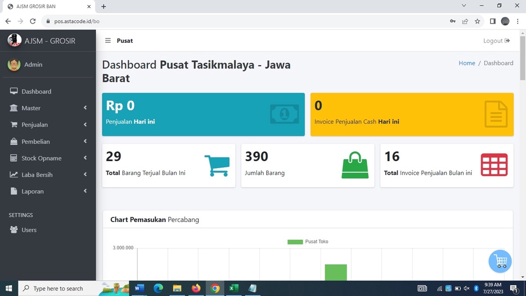Open a new browser tab

[104, 7]
